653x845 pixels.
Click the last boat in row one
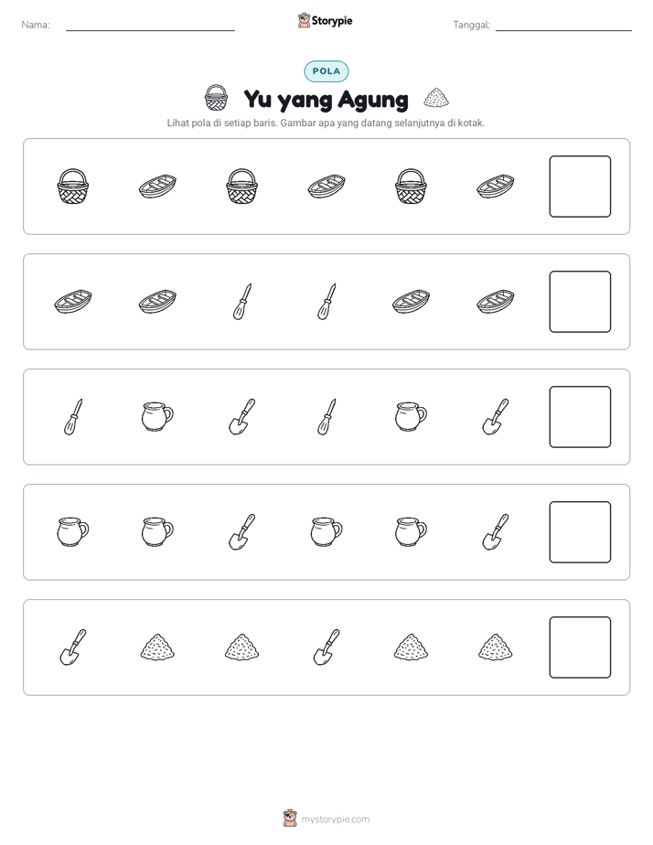pyautogui.click(x=496, y=187)
